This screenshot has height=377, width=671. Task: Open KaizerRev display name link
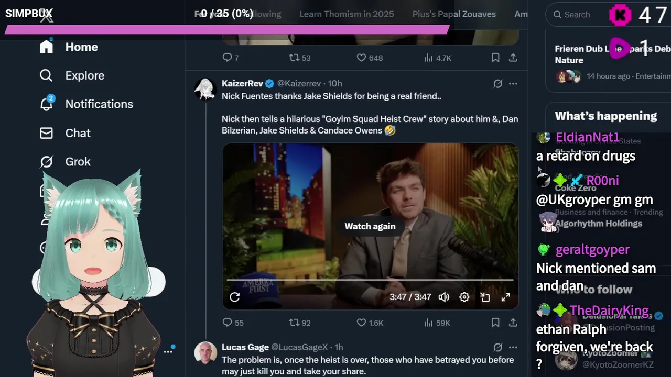[242, 83]
